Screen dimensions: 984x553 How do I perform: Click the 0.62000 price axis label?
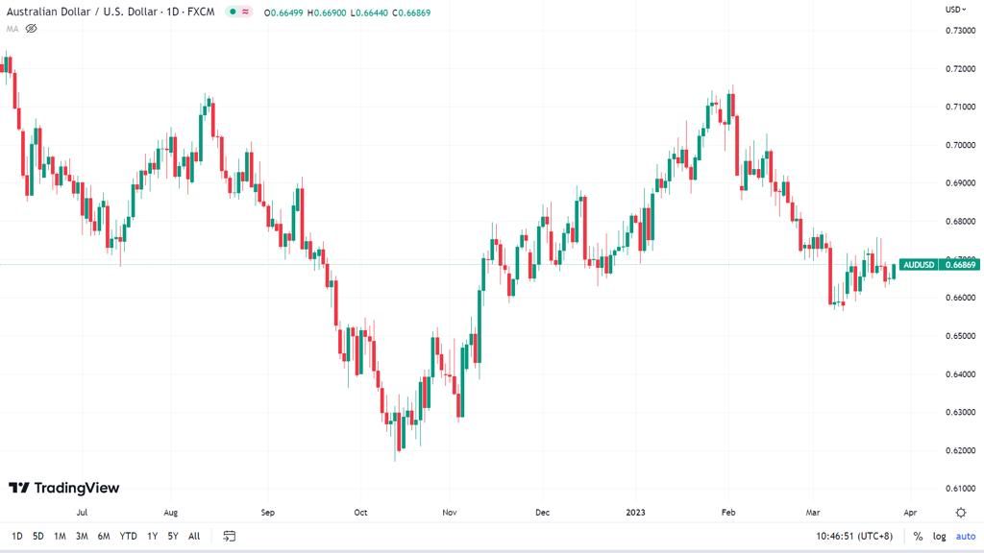click(x=961, y=450)
